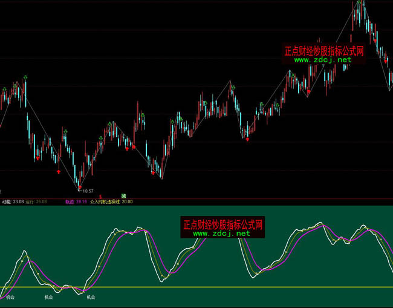Click the red watermark title in upper chart
The width and height of the screenshot is (393, 308).
click(325, 51)
